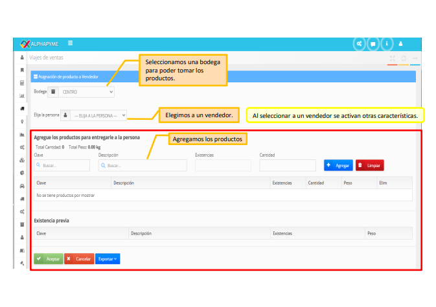Click the fullscreen expand icon

tap(392, 58)
